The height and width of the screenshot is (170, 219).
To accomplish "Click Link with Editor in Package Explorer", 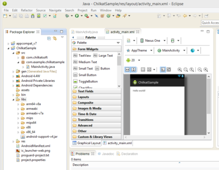I will tap(55, 38).
